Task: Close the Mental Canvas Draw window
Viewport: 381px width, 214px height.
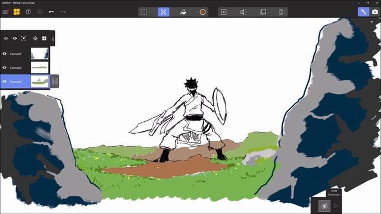Action: 376,2
